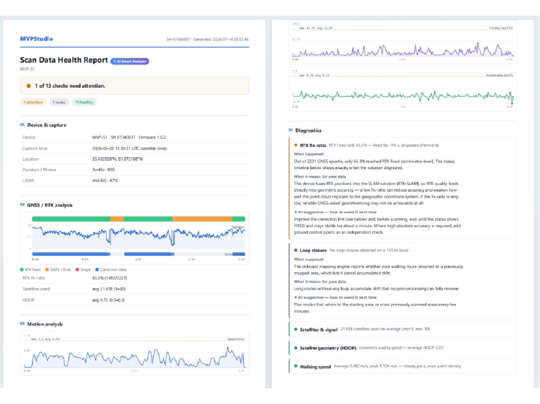This screenshot has height=404, width=540.
Task: Click the AI Smart Analysis badge
Action: point(129,61)
